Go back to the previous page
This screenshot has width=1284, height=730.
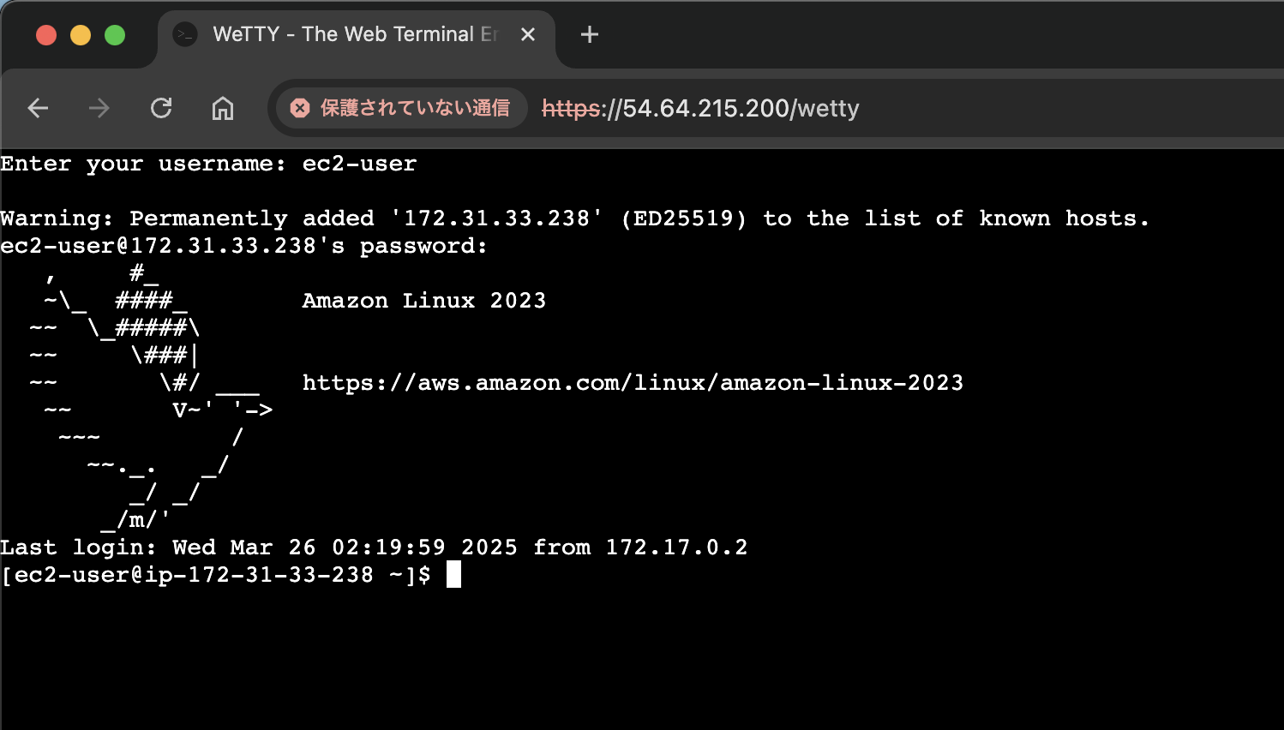[x=38, y=108]
